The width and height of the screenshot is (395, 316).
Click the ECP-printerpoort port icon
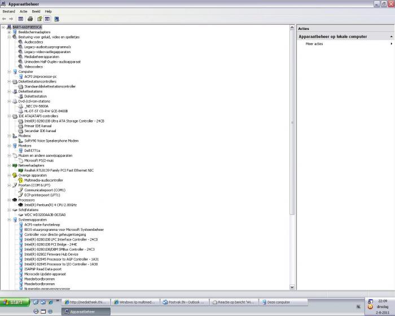(x=21, y=195)
